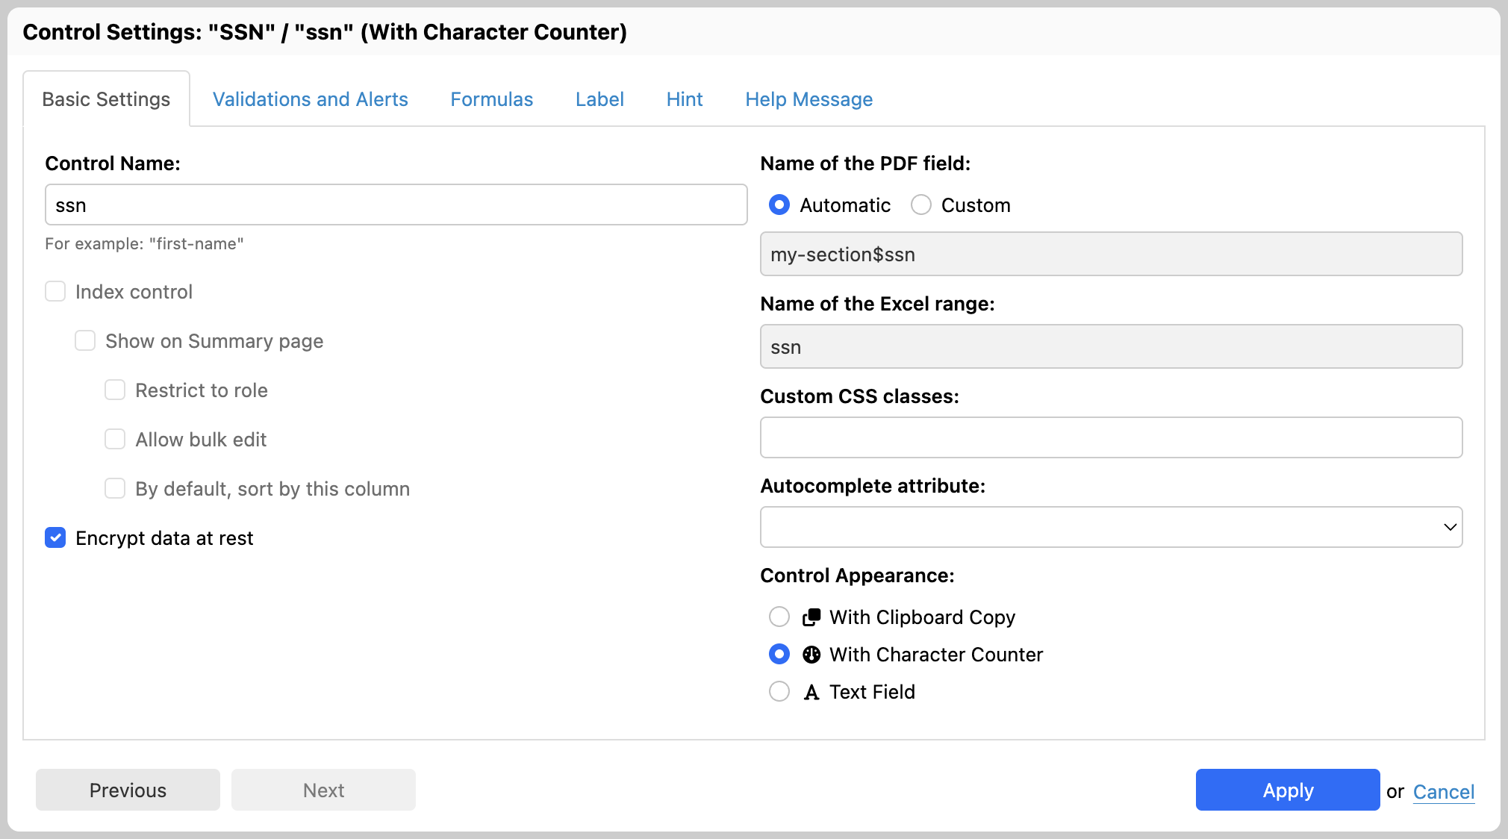Choose Text Field appearance radio
The image size is (1508, 839).
pyautogui.click(x=779, y=691)
